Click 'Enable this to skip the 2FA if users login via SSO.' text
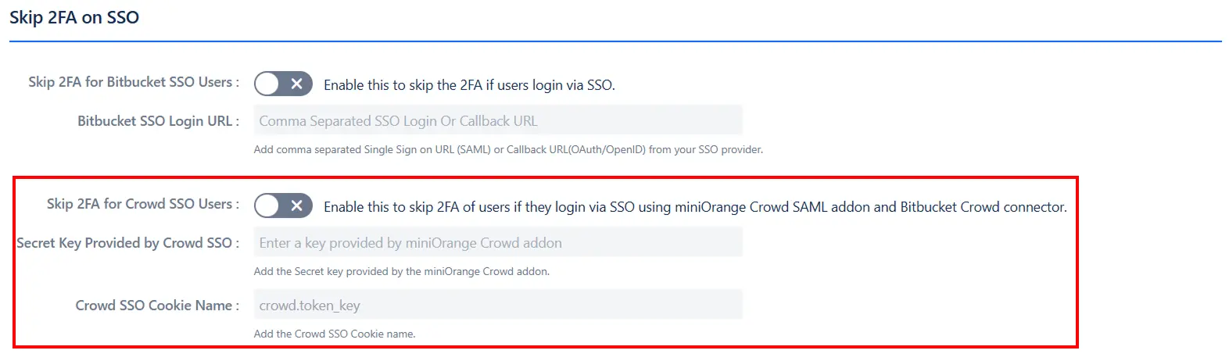The width and height of the screenshot is (1229, 361). [469, 85]
